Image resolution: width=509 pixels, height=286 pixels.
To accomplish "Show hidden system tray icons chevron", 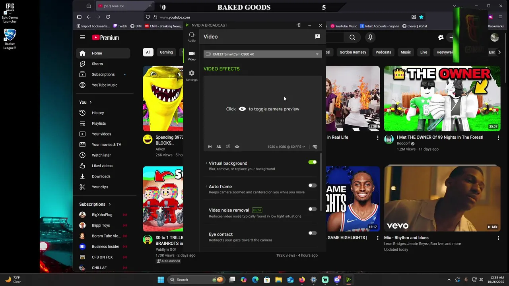I will click(x=449, y=280).
